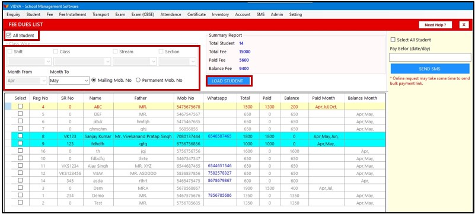Open the Fee menu
Image resolution: width=475 pixels, height=214 pixels.
click(x=50, y=15)
